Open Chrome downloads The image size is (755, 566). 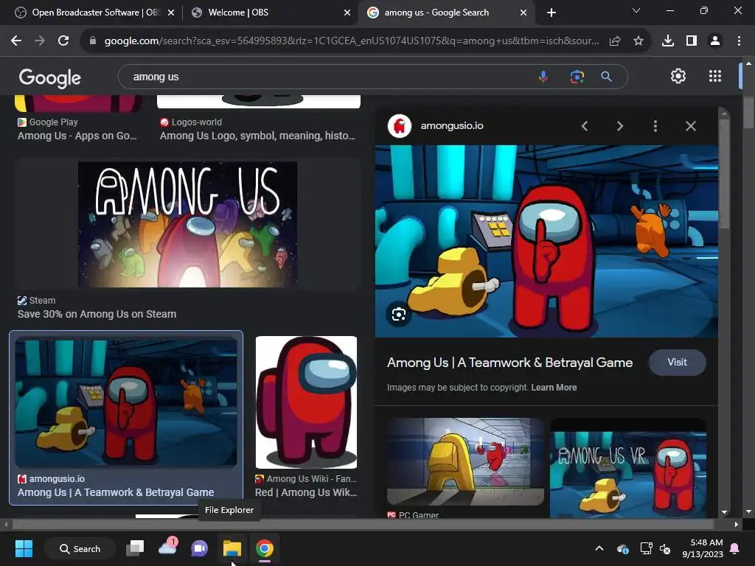tap(668, 41)
